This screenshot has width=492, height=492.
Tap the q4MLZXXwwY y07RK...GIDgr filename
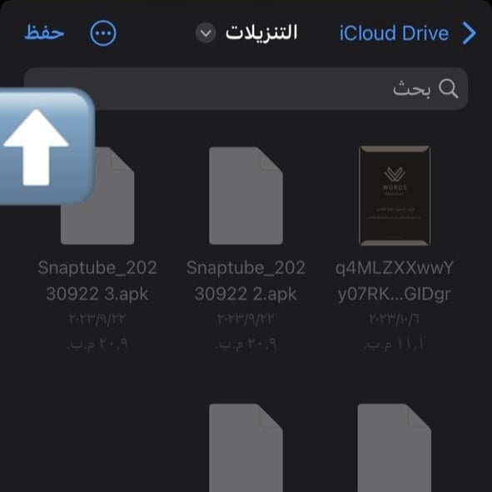[395, 281]
